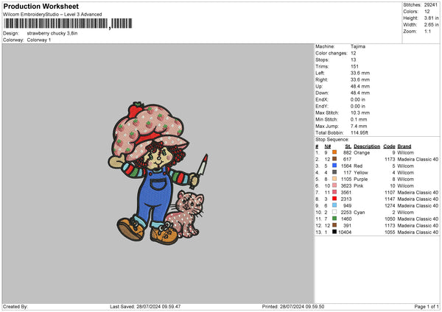Click the Min Stitch value '0.1 mm'
This screenshot has height=312, width=442.
[359, 119]
